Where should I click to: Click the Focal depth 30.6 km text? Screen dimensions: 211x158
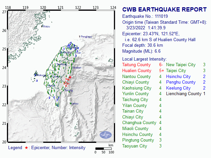(142, 45)
